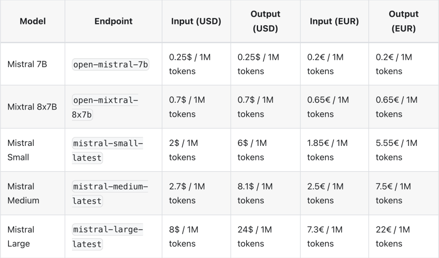The width and height of the screenshot is (439, 258).
Task: Select the Mixtral 8x7B model cell
Action: click(32, 107)
